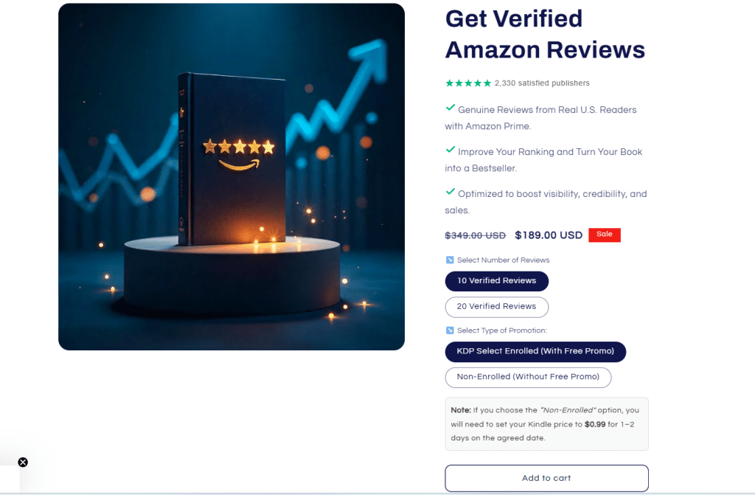
Task: Click the crossed-out $349.00 USD price
Action: (x=476, y=235)
